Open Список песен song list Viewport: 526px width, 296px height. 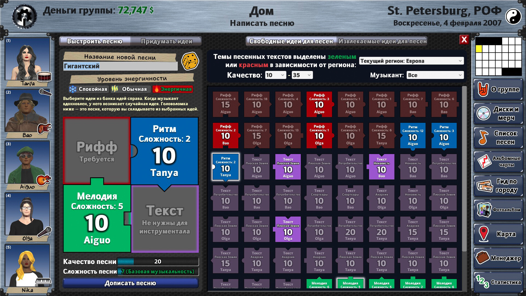(499, 138)
